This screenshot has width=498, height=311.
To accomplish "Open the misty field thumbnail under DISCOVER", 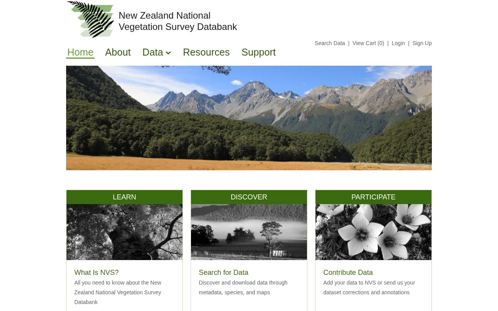I will click(249, 232).
